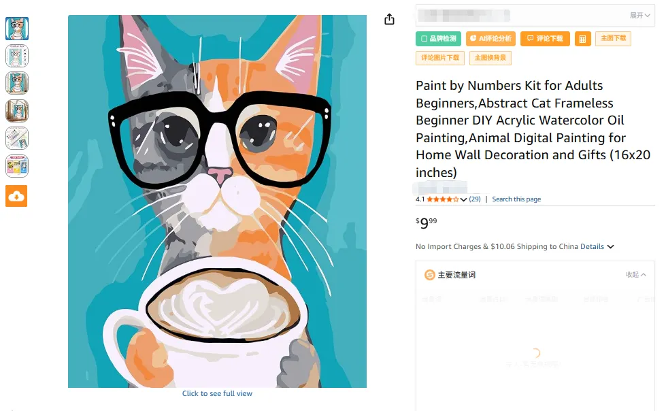Open the star rating dropdown arrow
The image size is (666, 411).
point(464,199)
